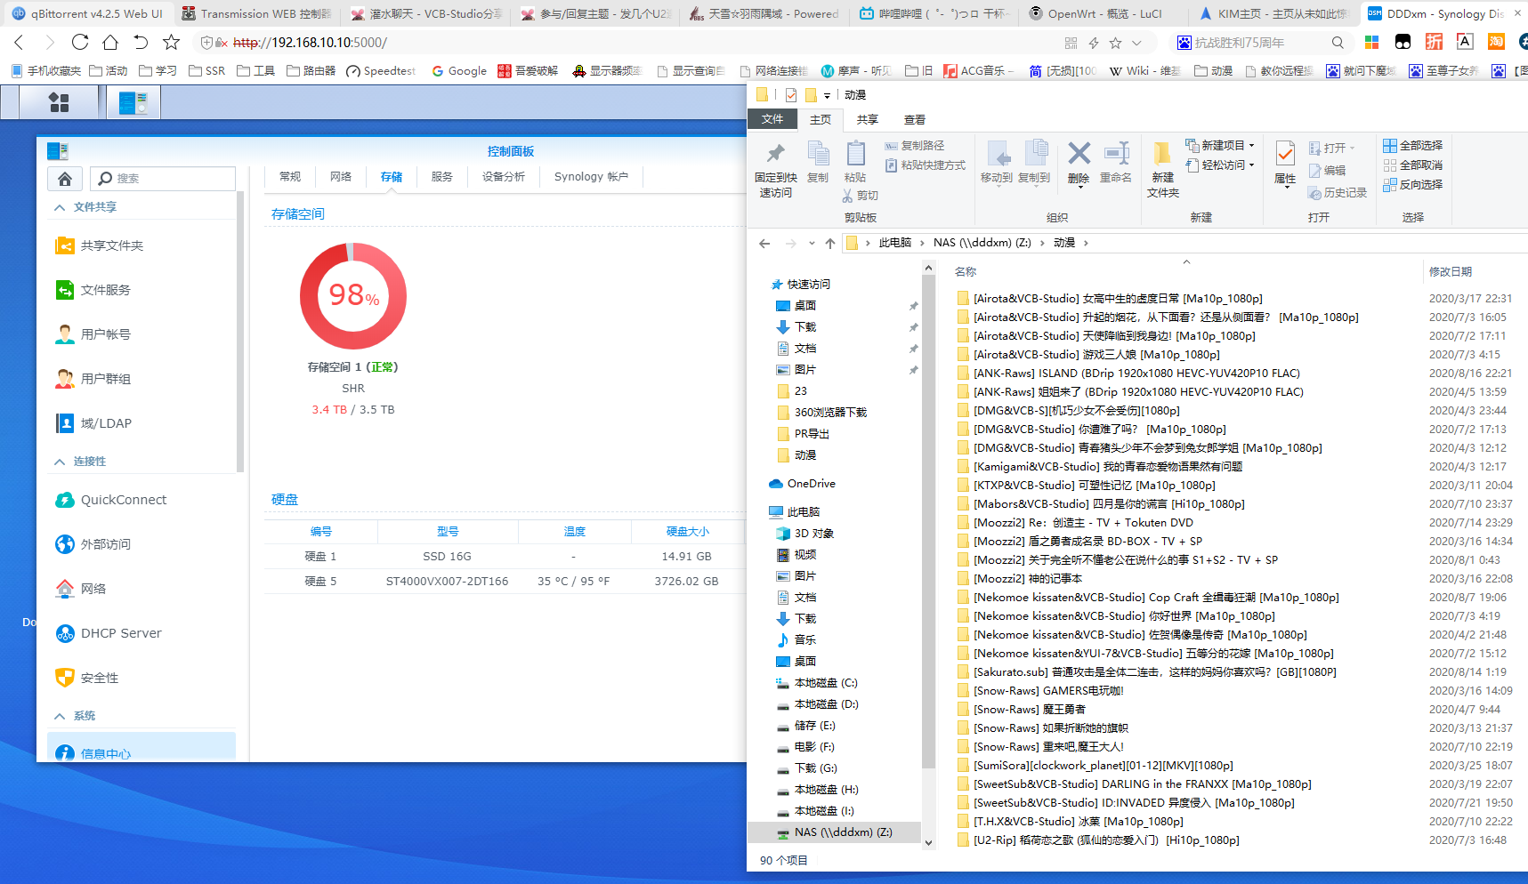This screenshot has height=884, width=1528.
Task: Open User Group (用户群组) settings
Action: pyautogui.click(x=93, y=379)
